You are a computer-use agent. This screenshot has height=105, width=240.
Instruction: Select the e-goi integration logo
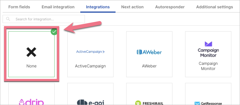[90, 102]
